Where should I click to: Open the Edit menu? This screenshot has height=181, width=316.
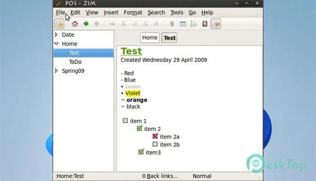(75, 13)
